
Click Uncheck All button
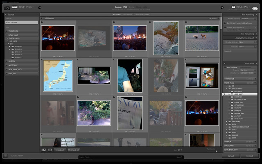(74, 150)
